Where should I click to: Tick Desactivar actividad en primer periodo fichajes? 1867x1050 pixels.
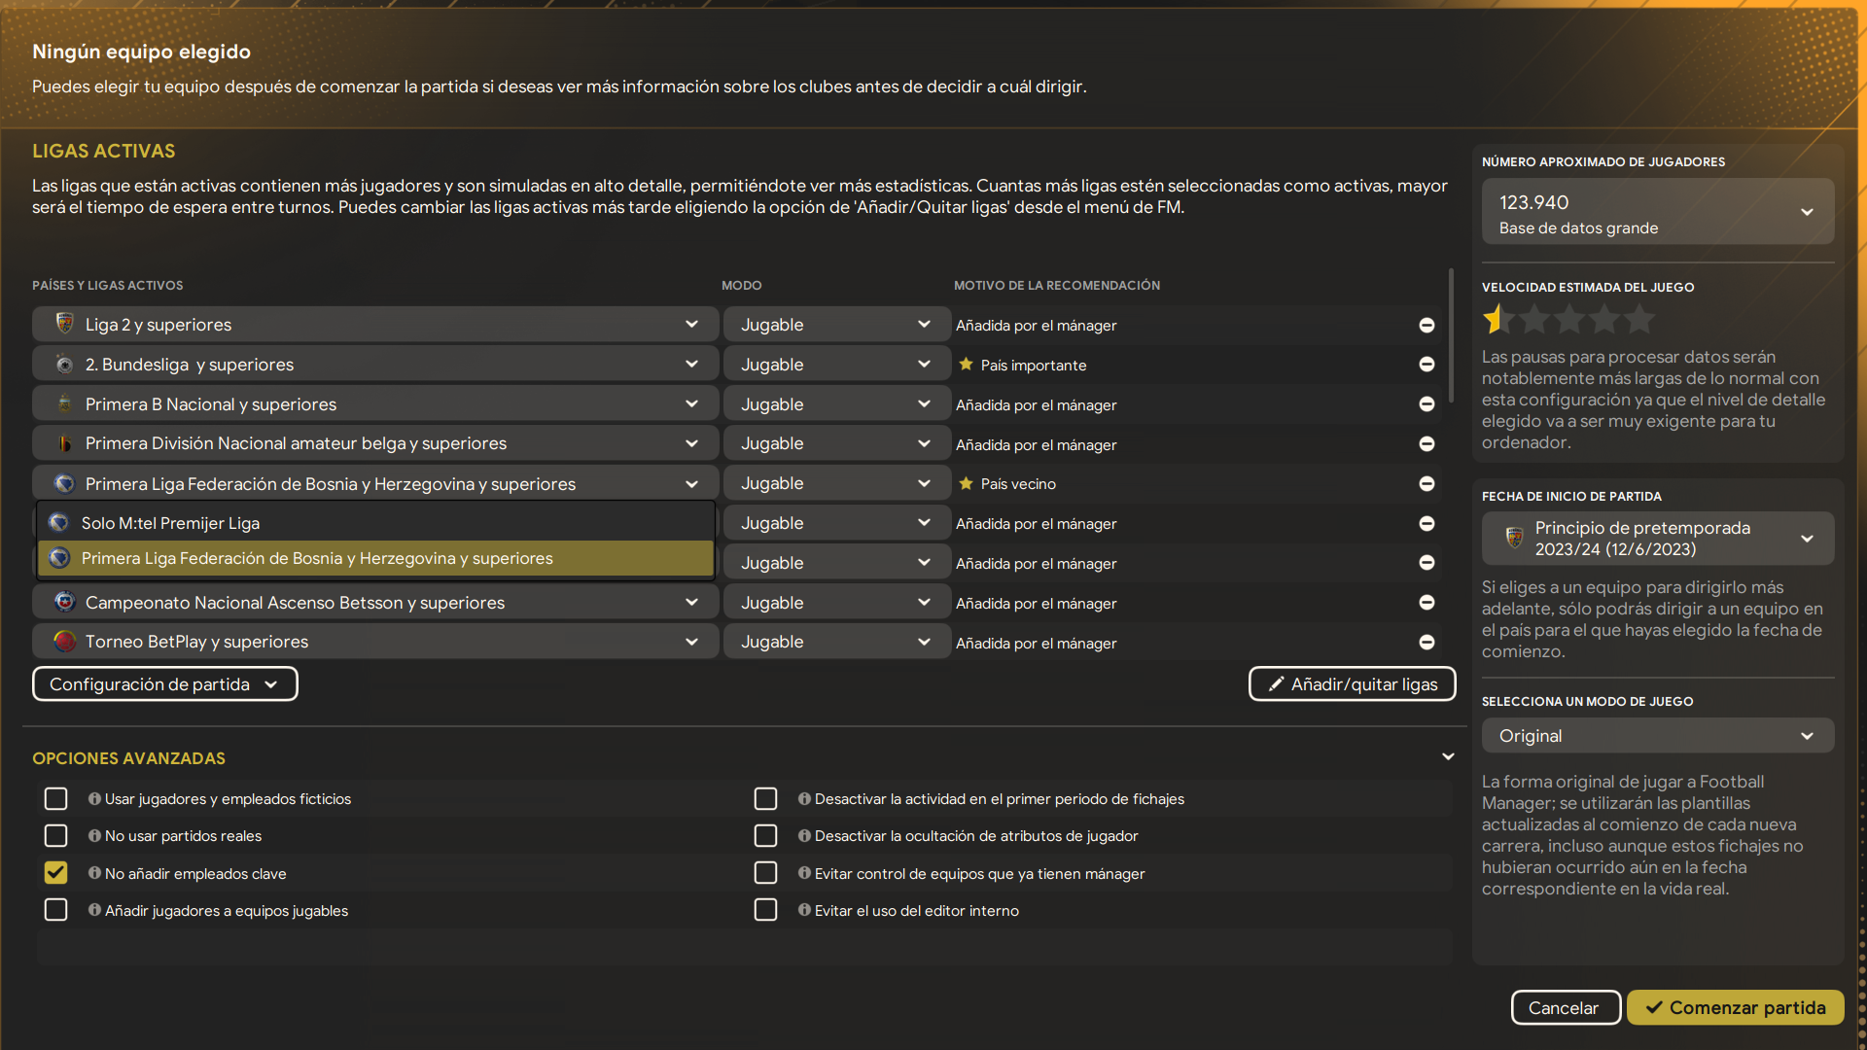click(x=766, y=798)
